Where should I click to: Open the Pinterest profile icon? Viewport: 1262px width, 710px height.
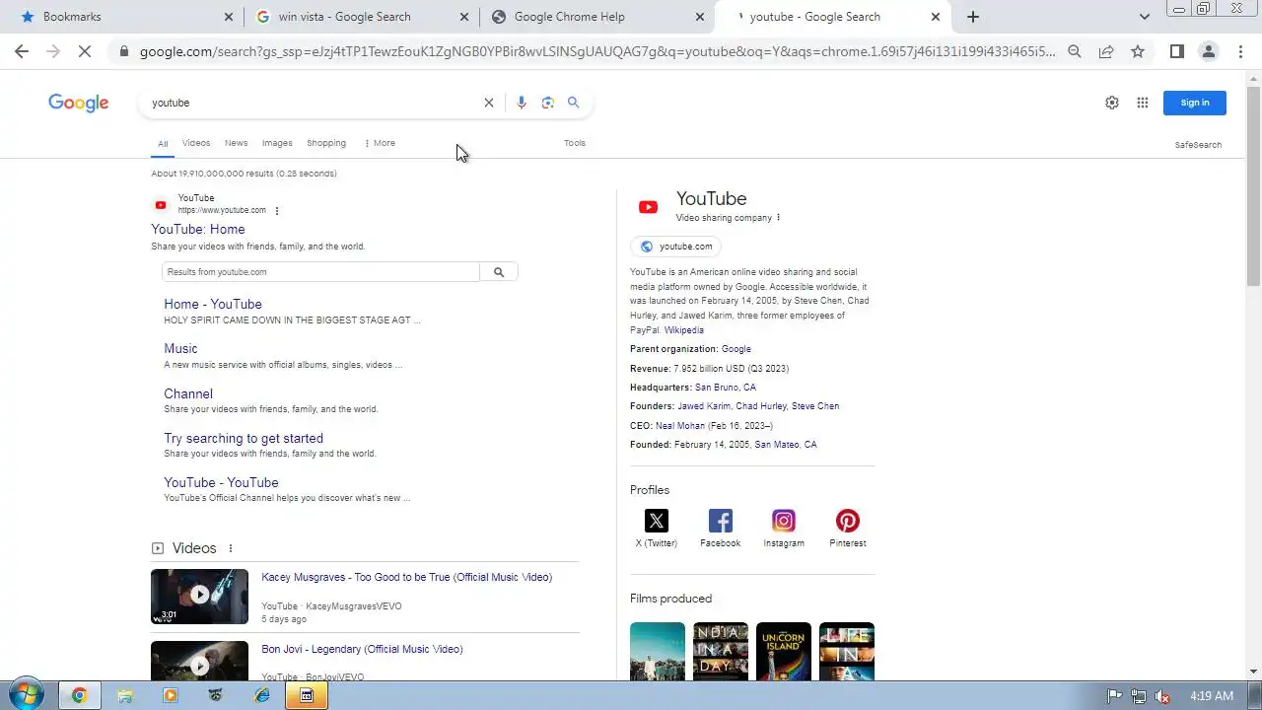point(848,521)
